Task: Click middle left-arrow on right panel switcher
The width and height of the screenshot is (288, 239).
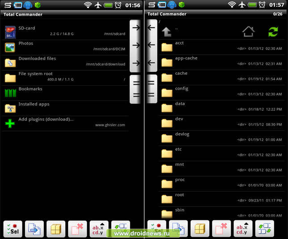Action: pyautogui.click(x=151, y=45)
